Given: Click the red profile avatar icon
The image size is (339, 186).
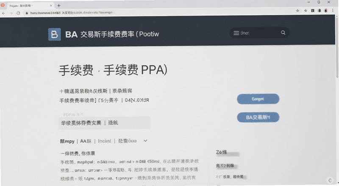Looking at the screenshot, I should tap(326, 11).
